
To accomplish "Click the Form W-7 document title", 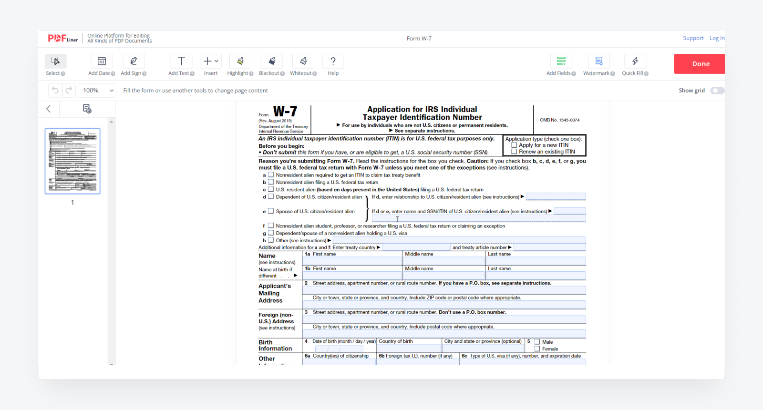I will (x=419, y=39).
